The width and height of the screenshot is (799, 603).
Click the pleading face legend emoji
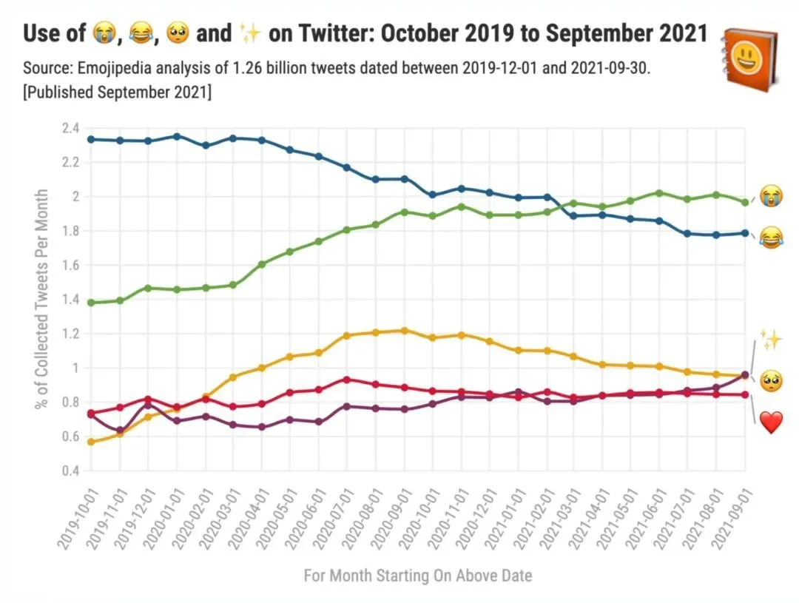(771, 382)
